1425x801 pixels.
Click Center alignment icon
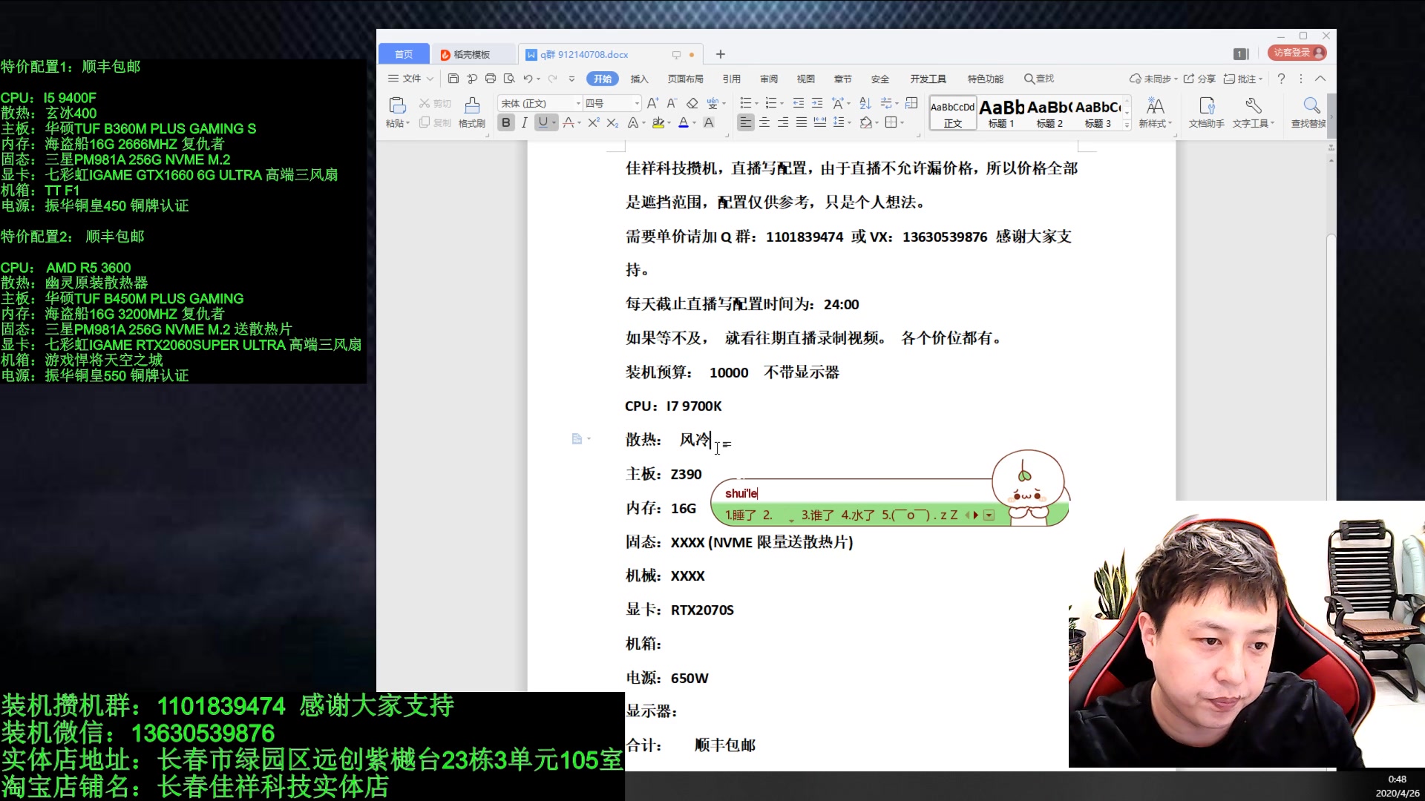click(764, 122)
